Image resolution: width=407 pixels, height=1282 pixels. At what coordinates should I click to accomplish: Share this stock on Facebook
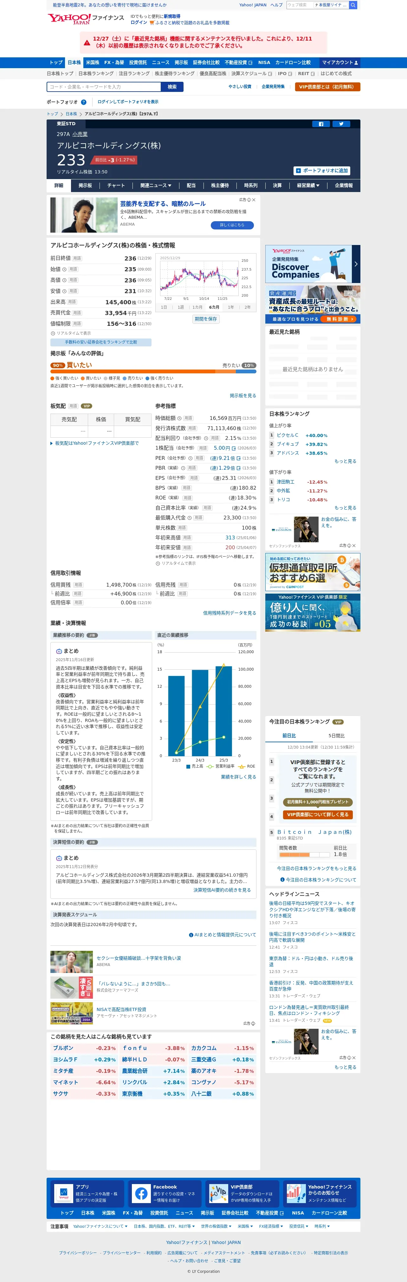tap(321, 124)
